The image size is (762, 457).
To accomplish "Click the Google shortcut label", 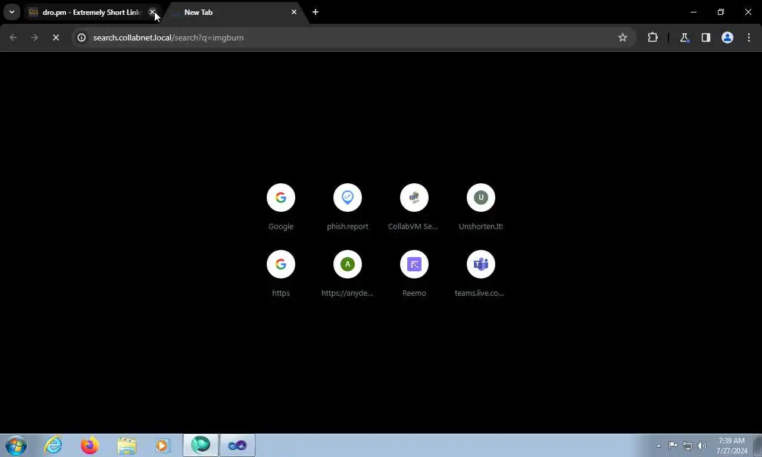I will click(x=281, y=226).
